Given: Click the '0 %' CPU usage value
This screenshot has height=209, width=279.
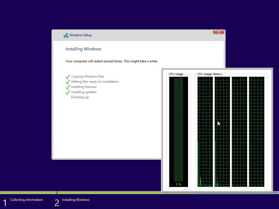Looking at the screenshot, I should (178, 184).
